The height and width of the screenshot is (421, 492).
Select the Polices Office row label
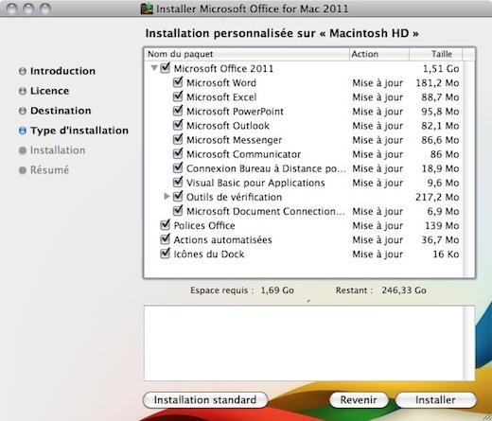pyautogui.click(x=204, y=225)
